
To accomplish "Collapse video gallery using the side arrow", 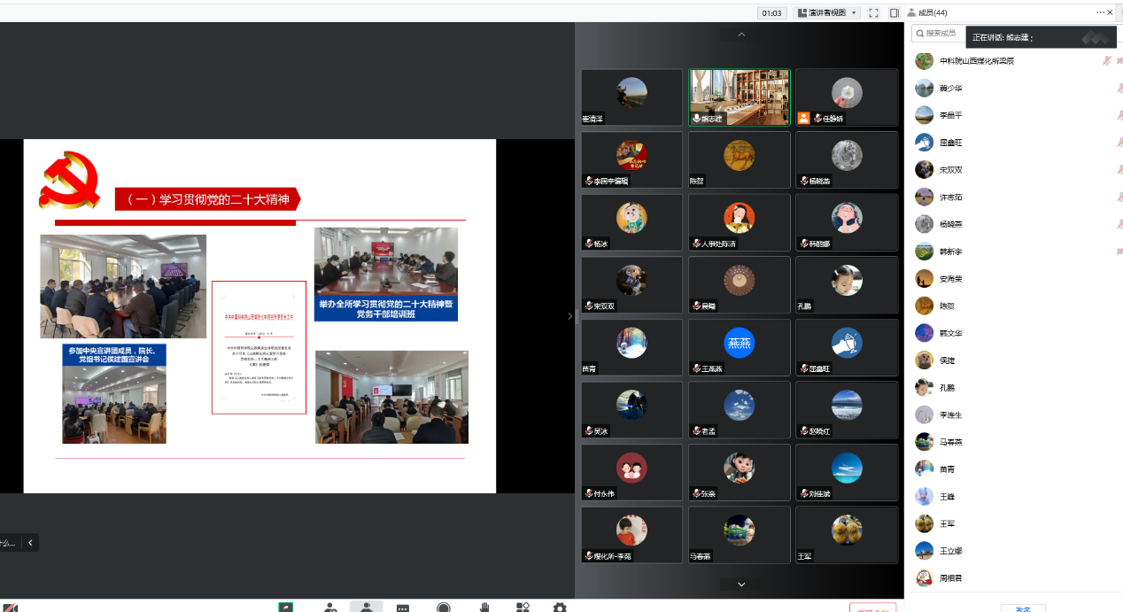I will tap(569, 316).
